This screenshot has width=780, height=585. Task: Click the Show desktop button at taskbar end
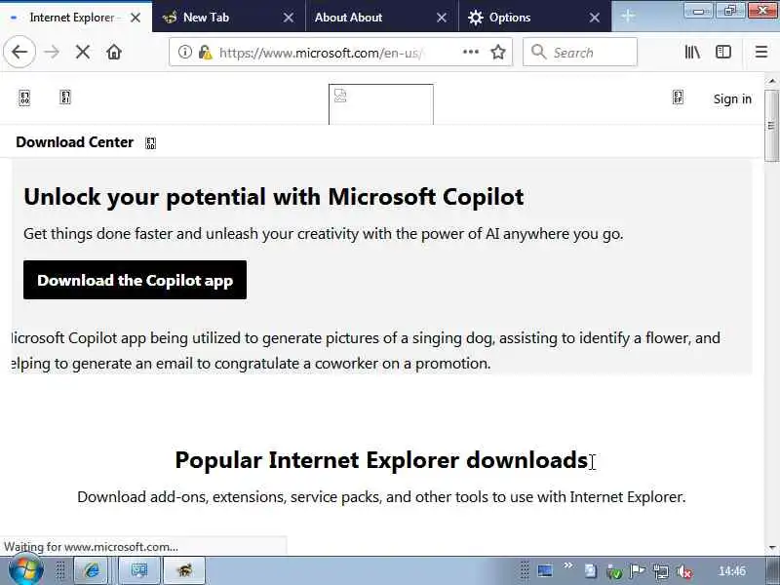tap(772, 570)
